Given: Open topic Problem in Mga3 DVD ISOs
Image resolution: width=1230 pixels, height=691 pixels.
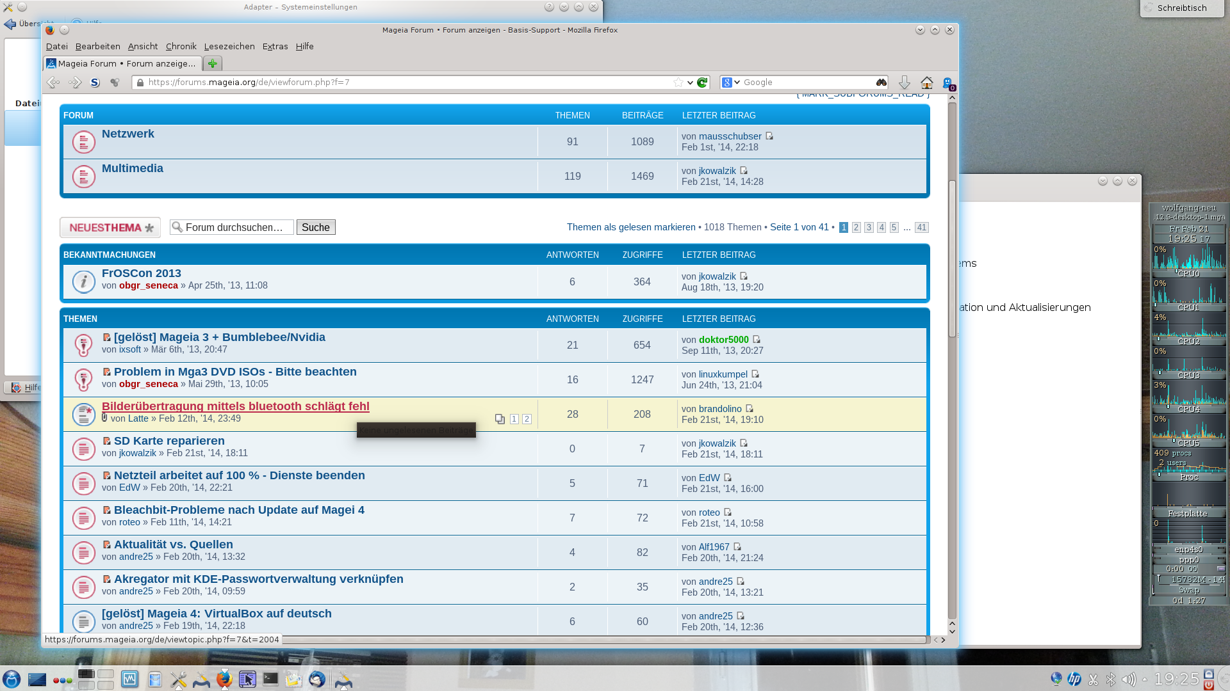Looking at the screenshot, I should [235, 372].
